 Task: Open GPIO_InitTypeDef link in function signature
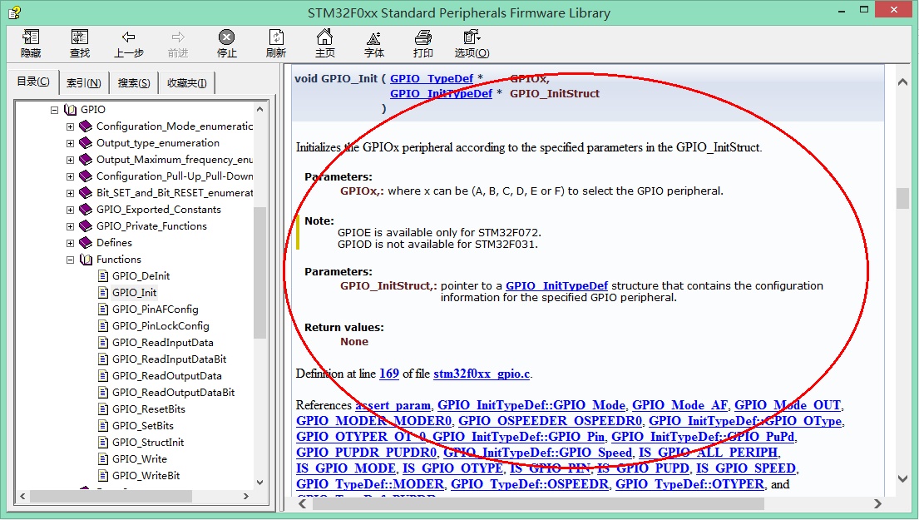(441, 94)
